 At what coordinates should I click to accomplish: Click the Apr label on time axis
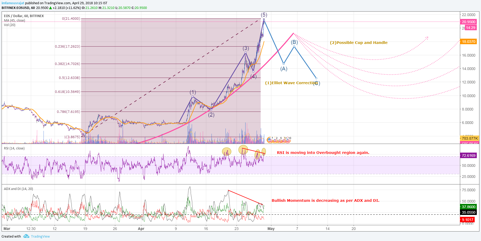[x=141, y=229]
